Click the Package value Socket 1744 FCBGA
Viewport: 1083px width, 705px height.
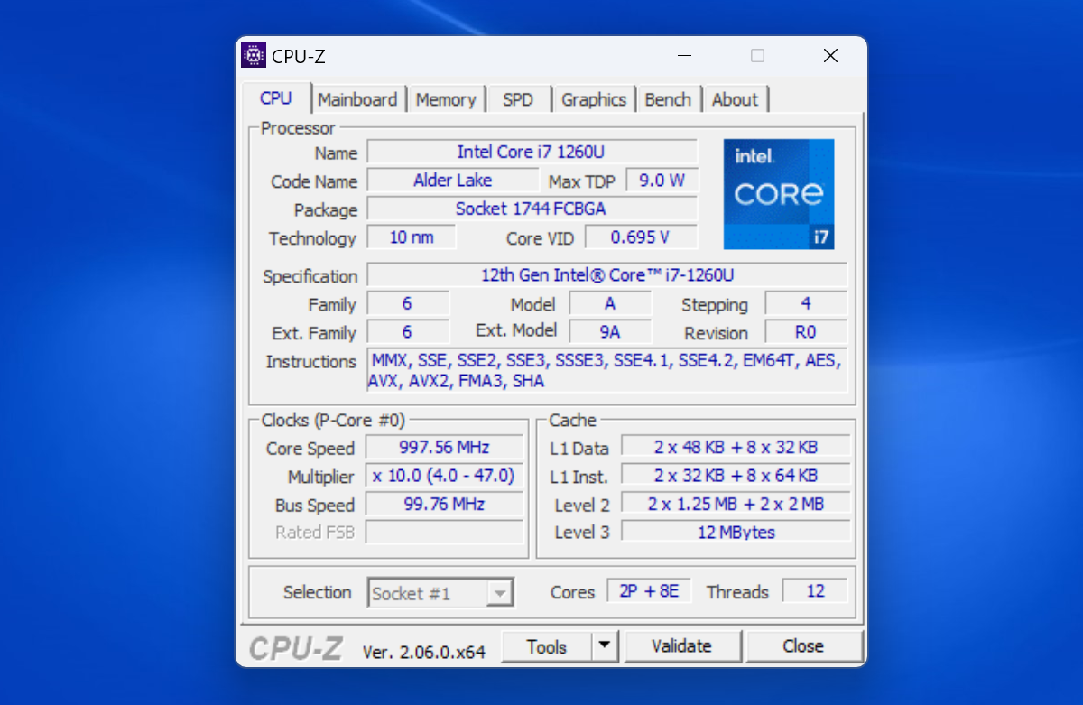click(532, 209)
